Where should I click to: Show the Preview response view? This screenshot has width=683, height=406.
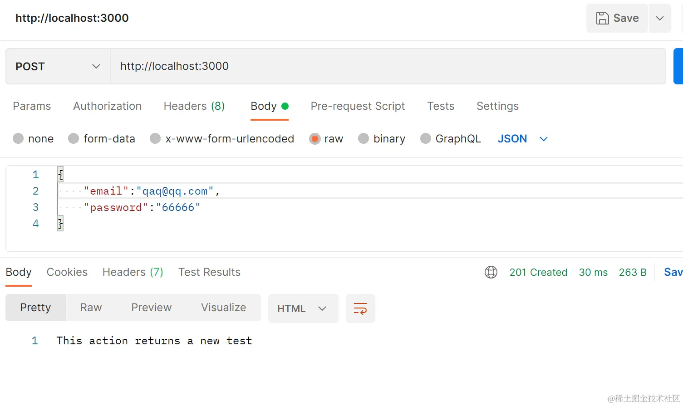tap(151, 308)
